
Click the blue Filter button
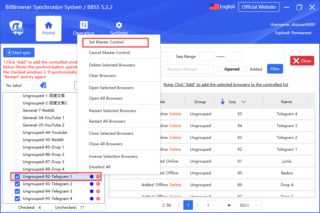[x=275, y=69]
